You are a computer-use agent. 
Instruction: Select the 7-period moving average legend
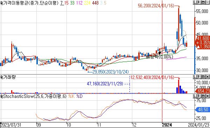(62, 3)
